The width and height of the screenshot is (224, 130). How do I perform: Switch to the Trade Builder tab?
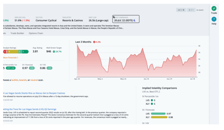coord(17,33)
